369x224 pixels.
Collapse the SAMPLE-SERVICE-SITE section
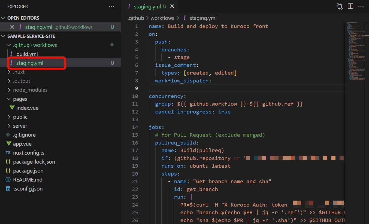pyautogui.click(x=4, y=36)
